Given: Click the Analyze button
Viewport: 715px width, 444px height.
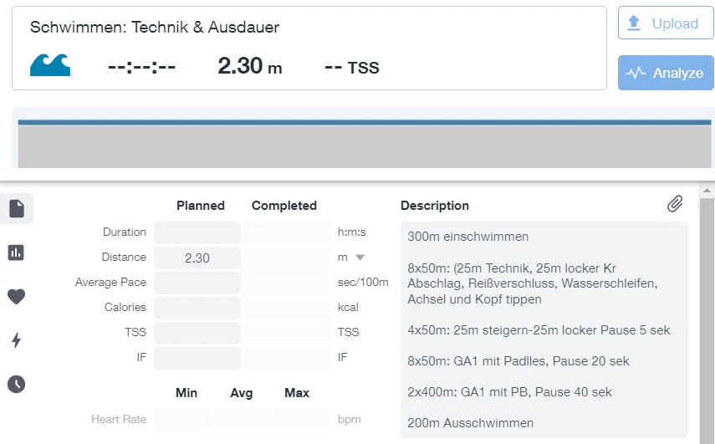Looking at the screenshot, I should (666, 73).
